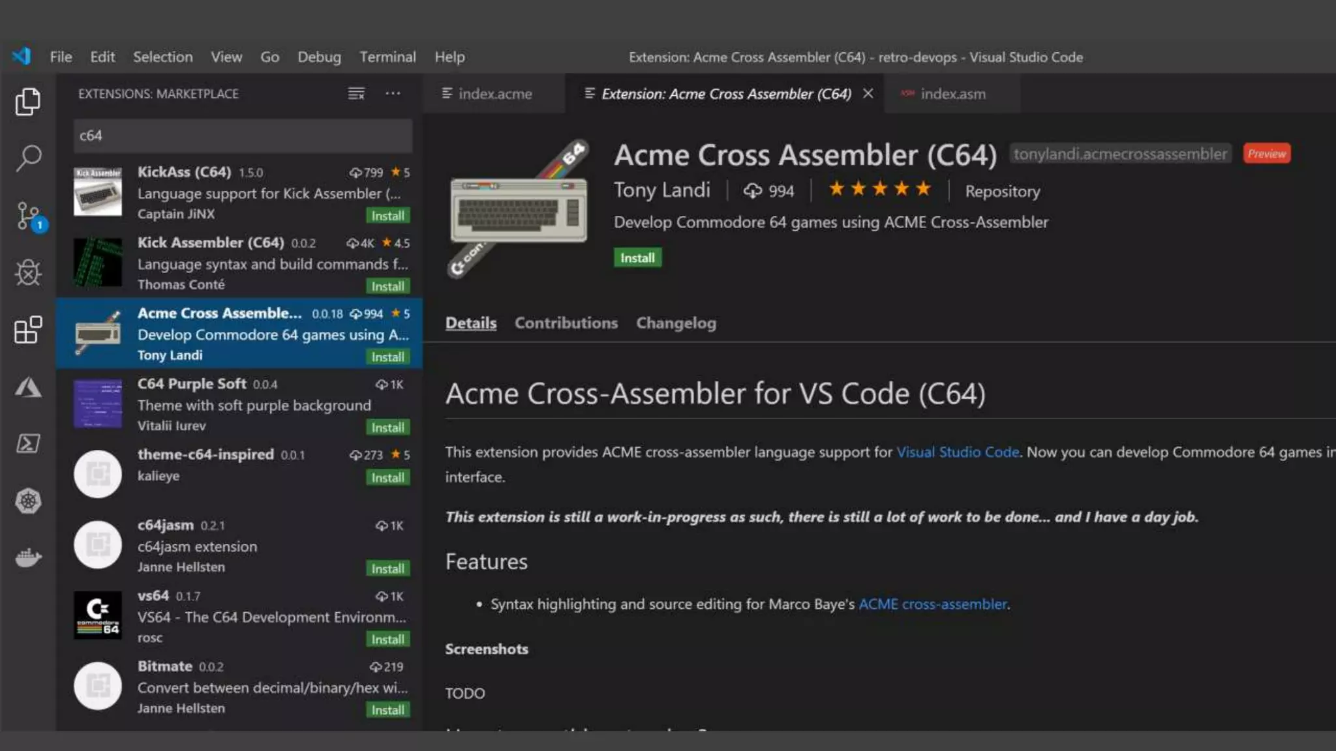
Task: Click Install for KickAss (C64) extension
Action: (387, 216)
